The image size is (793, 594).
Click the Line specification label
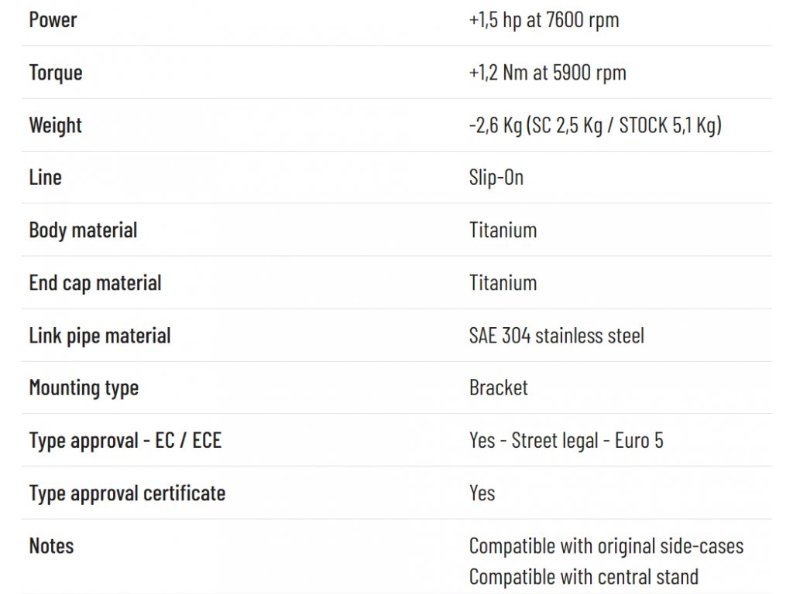(46, 178)
